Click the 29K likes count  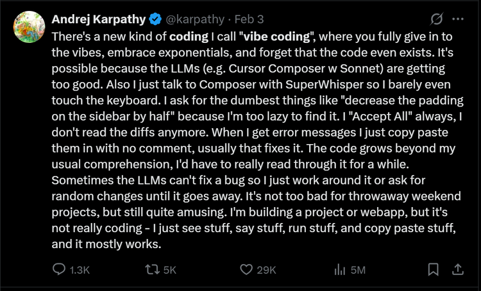point(266,270)
